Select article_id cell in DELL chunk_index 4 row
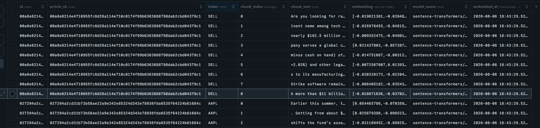This screenshot has height=128, width=540. [x=127, y=55]
